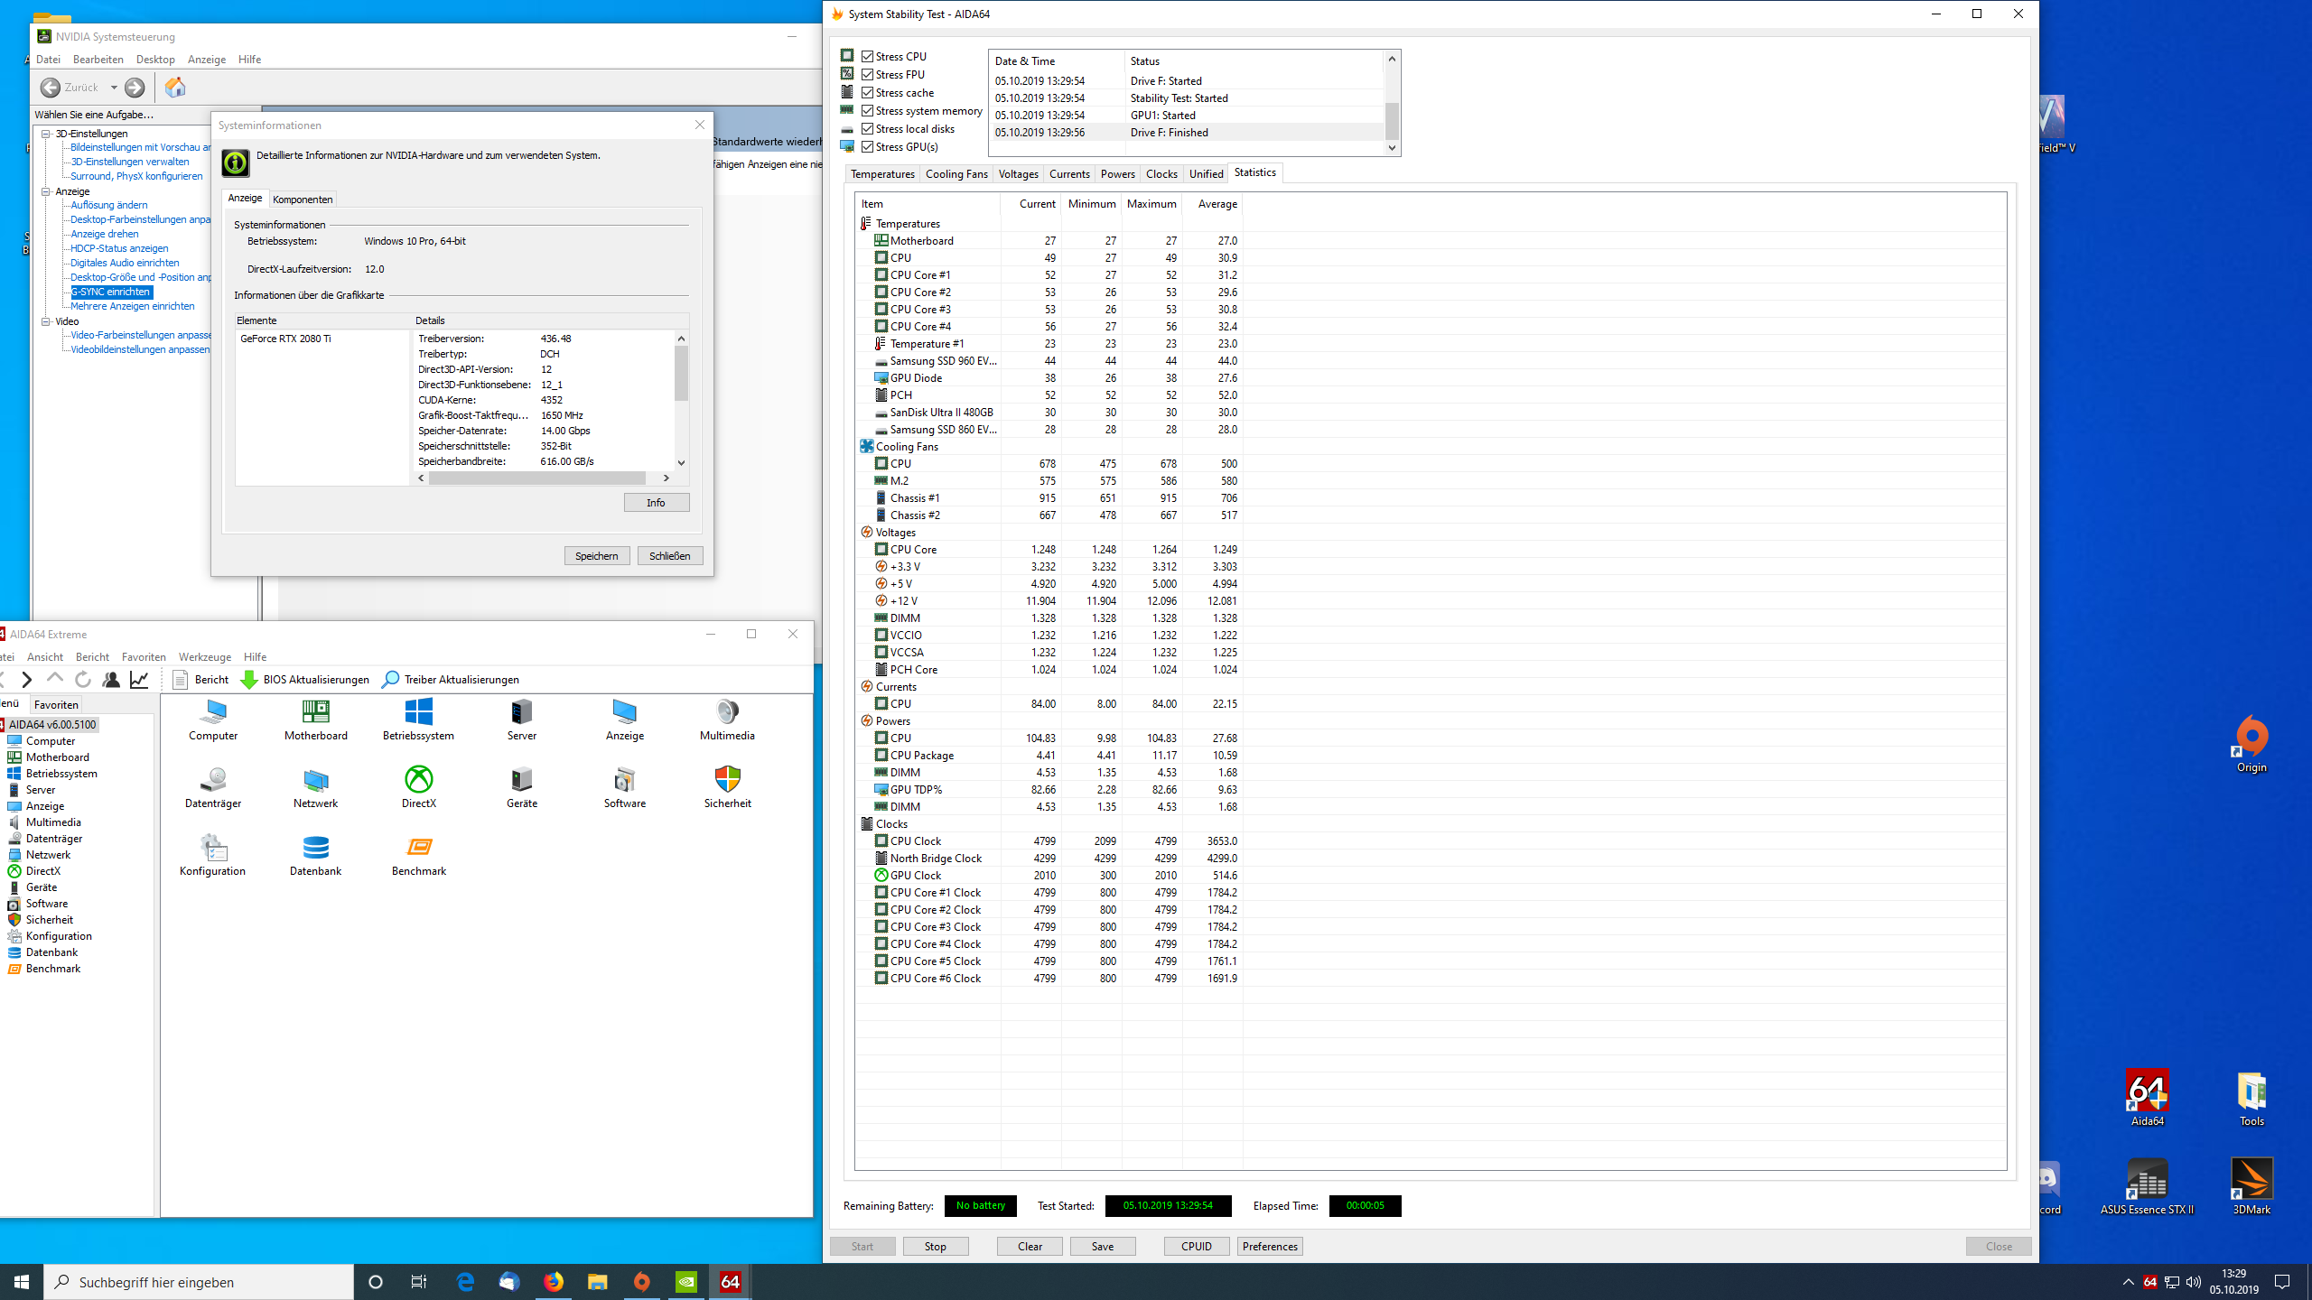Open Firefox from the taskbar
2312x1300 pixels.
point(554,1281)
